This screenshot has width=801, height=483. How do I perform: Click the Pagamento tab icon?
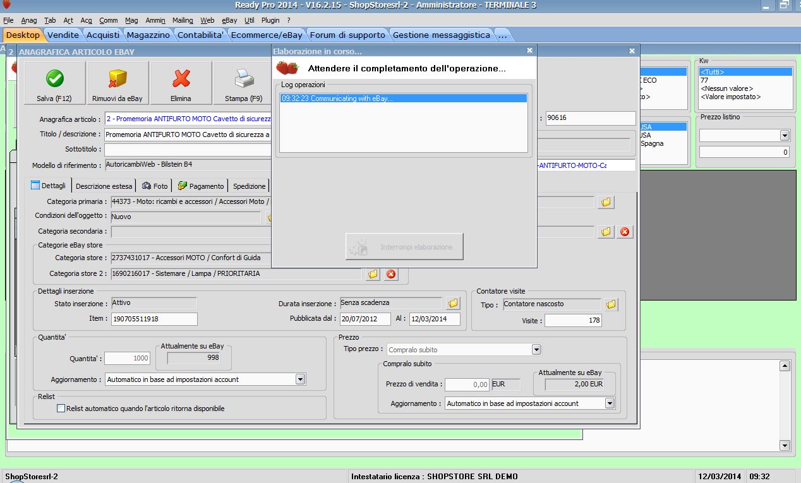pos(183,186)
